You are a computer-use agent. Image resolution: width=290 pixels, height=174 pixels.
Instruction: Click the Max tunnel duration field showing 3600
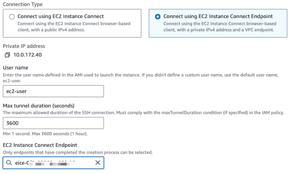pos(53,123)
